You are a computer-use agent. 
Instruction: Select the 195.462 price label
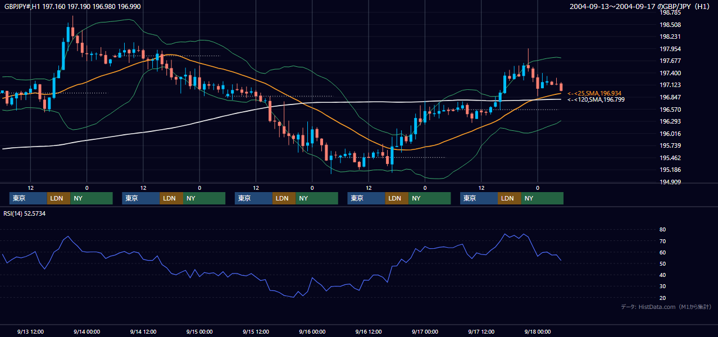click(x=670, y=158)
